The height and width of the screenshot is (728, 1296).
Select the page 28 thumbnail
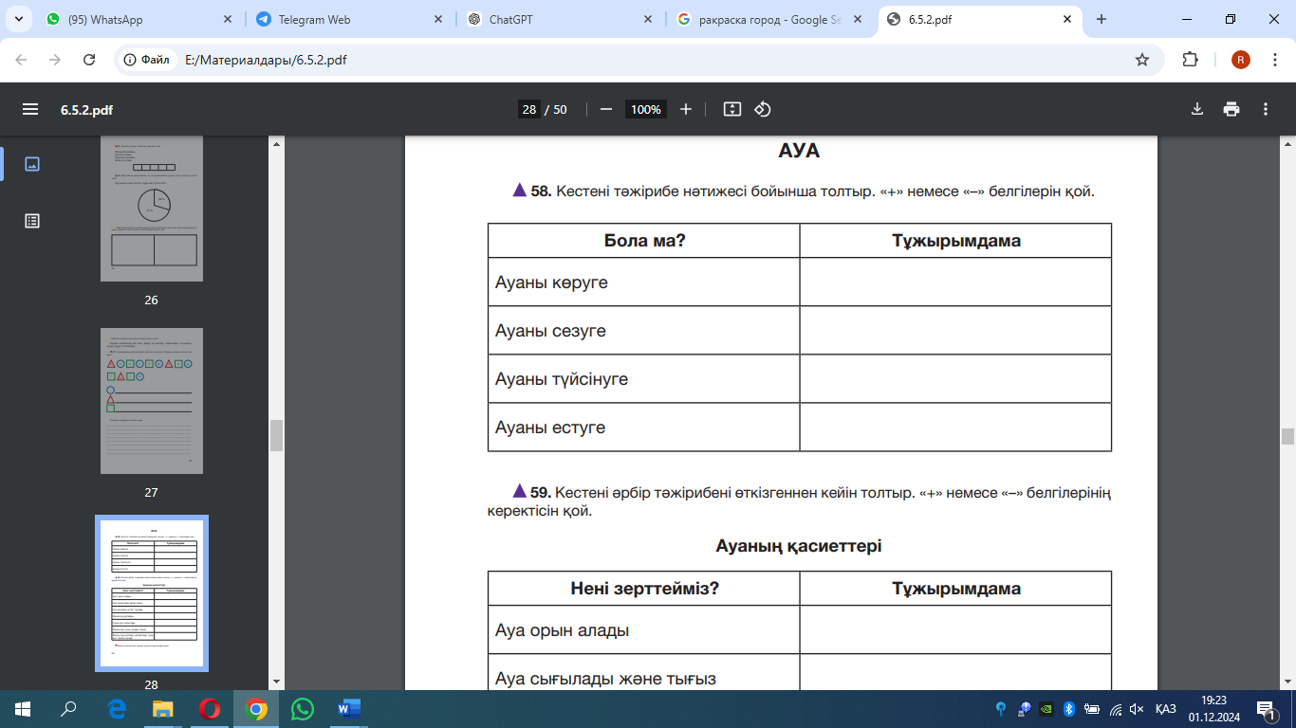click(x=152, y=593)
